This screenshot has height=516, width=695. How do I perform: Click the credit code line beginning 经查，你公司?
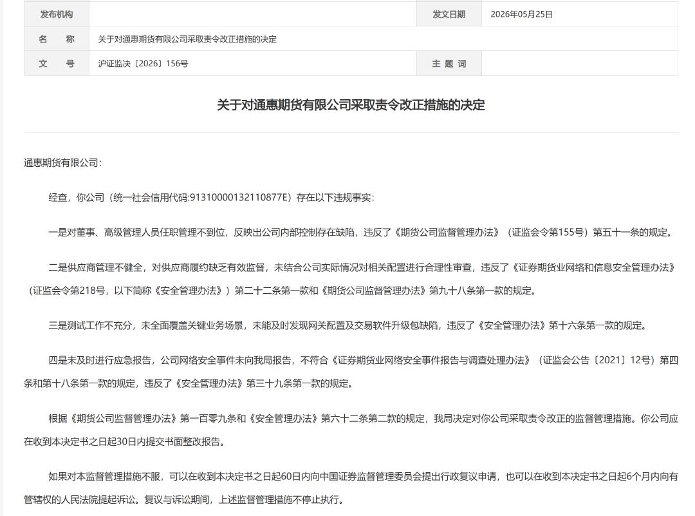coord(212,197)
